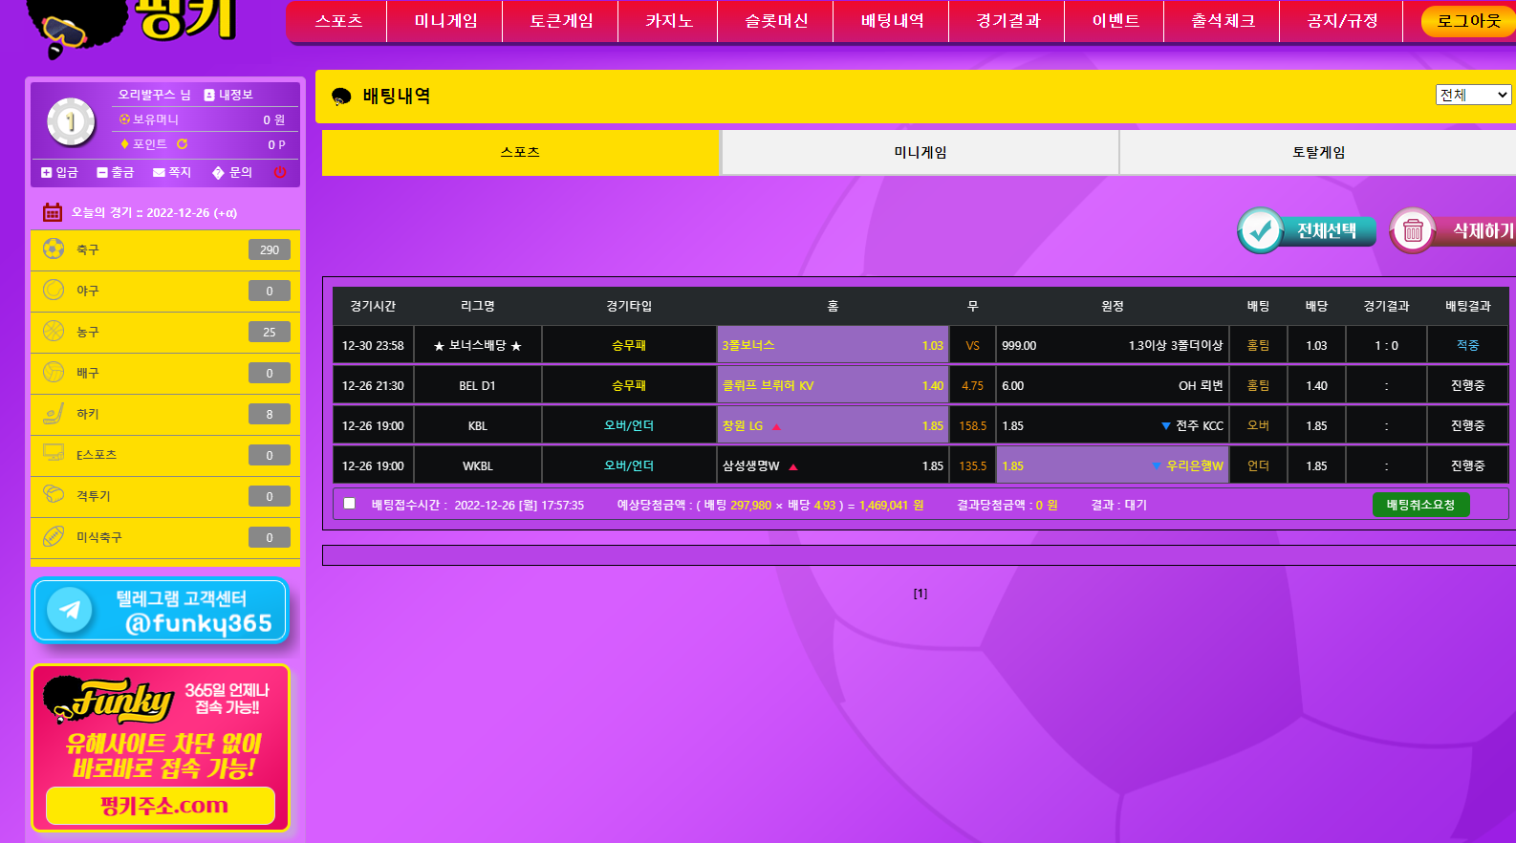The width and height of the screenshot is (1516, 843).
Task: Open the Telegram @funky365 support banner
Action: (x=161, y=611)
